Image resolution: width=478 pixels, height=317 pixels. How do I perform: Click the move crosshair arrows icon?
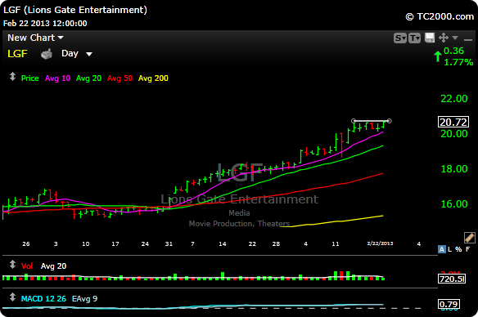coord(444,38)
